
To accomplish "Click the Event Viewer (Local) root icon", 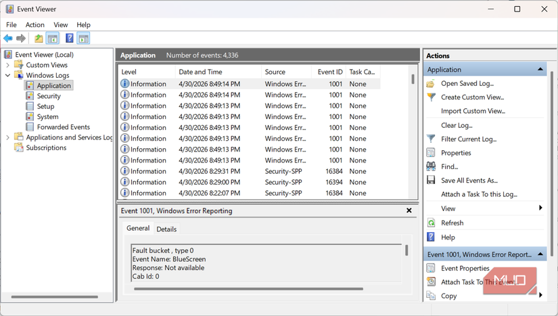I will (8, 54).
